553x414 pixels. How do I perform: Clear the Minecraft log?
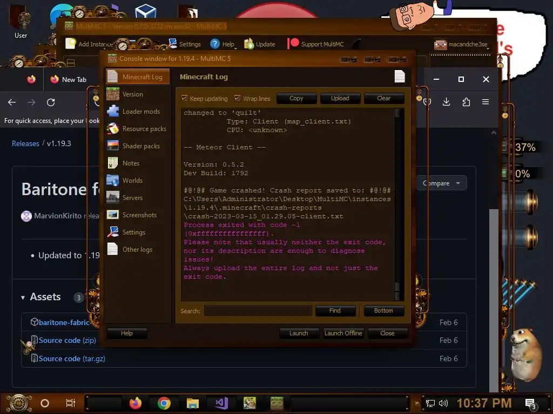click(x=384, y=98)
